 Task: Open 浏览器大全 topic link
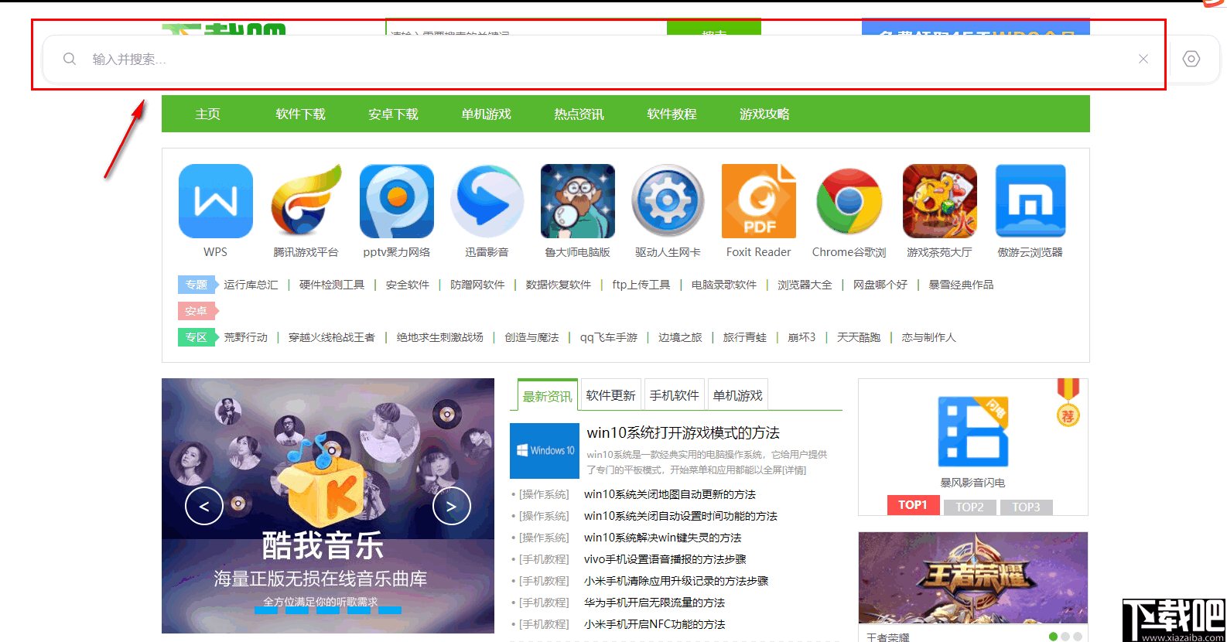[805, 285]
